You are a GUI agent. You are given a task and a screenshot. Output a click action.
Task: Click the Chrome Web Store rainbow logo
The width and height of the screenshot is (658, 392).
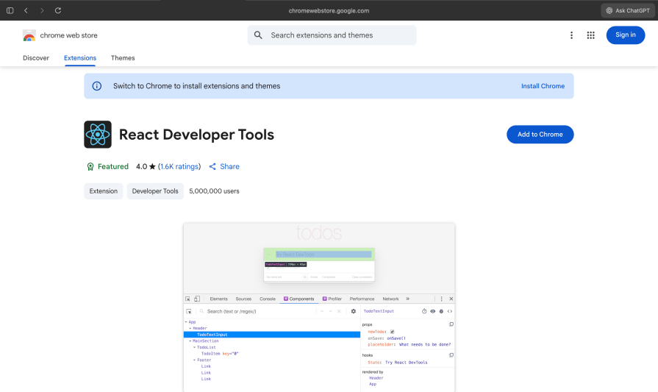click(x=29, y=35)
